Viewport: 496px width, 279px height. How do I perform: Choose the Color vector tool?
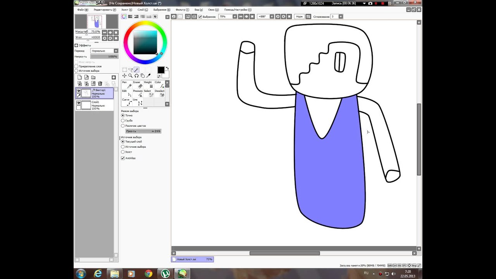click(159, 84)
